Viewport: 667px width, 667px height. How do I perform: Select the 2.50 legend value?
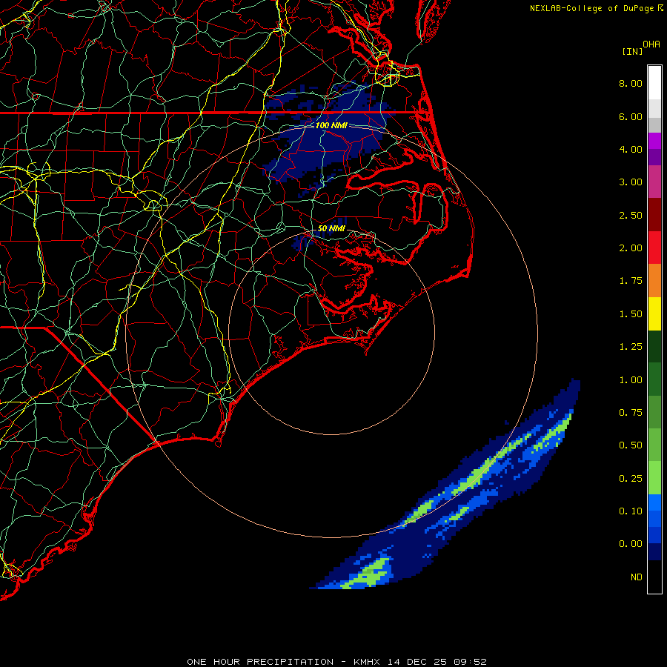pos(631,215)
